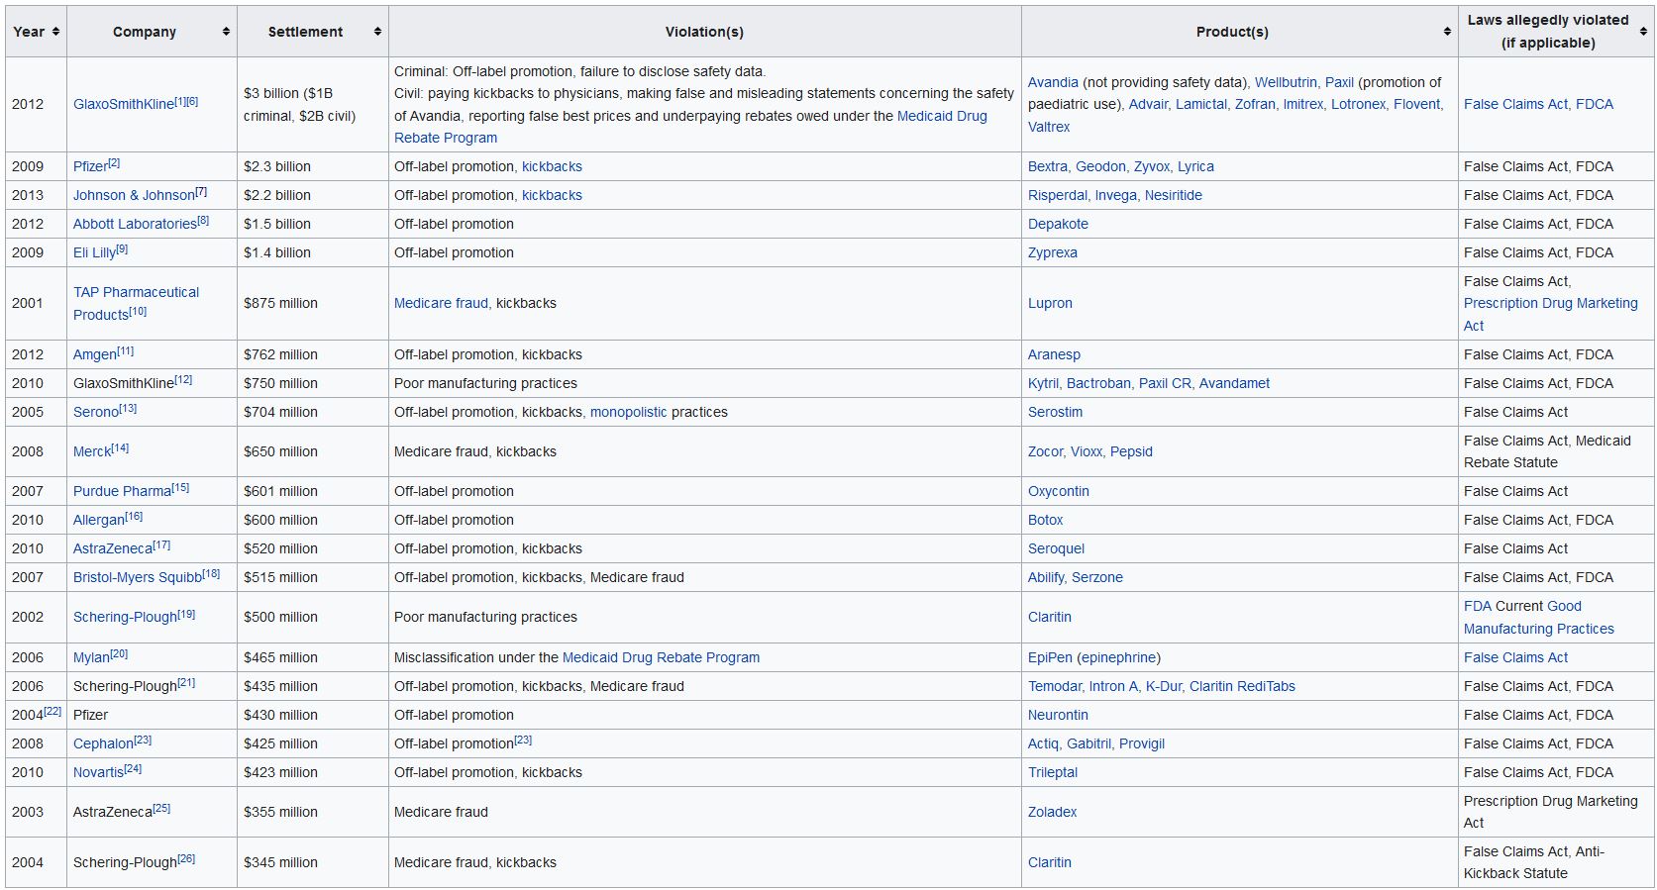Open the Cephalon link
This screenshot has width=1657, height=890.
point(103,743)
